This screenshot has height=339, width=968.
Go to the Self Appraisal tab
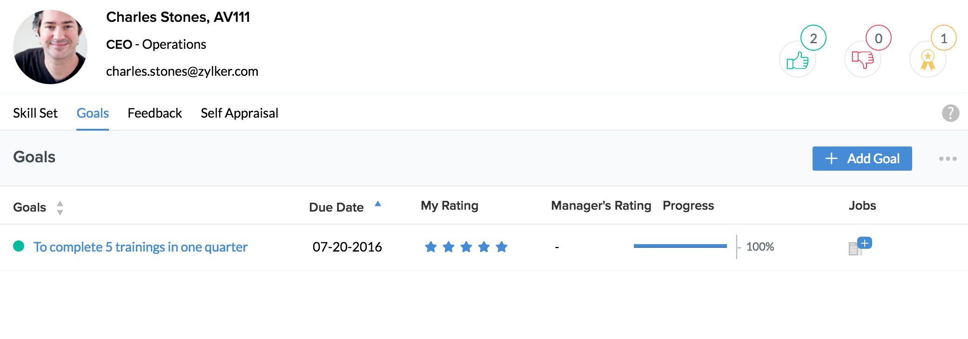[239, 113]
